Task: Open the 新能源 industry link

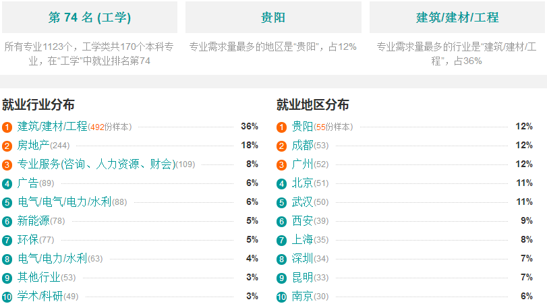Action: (x=34, y=221)
